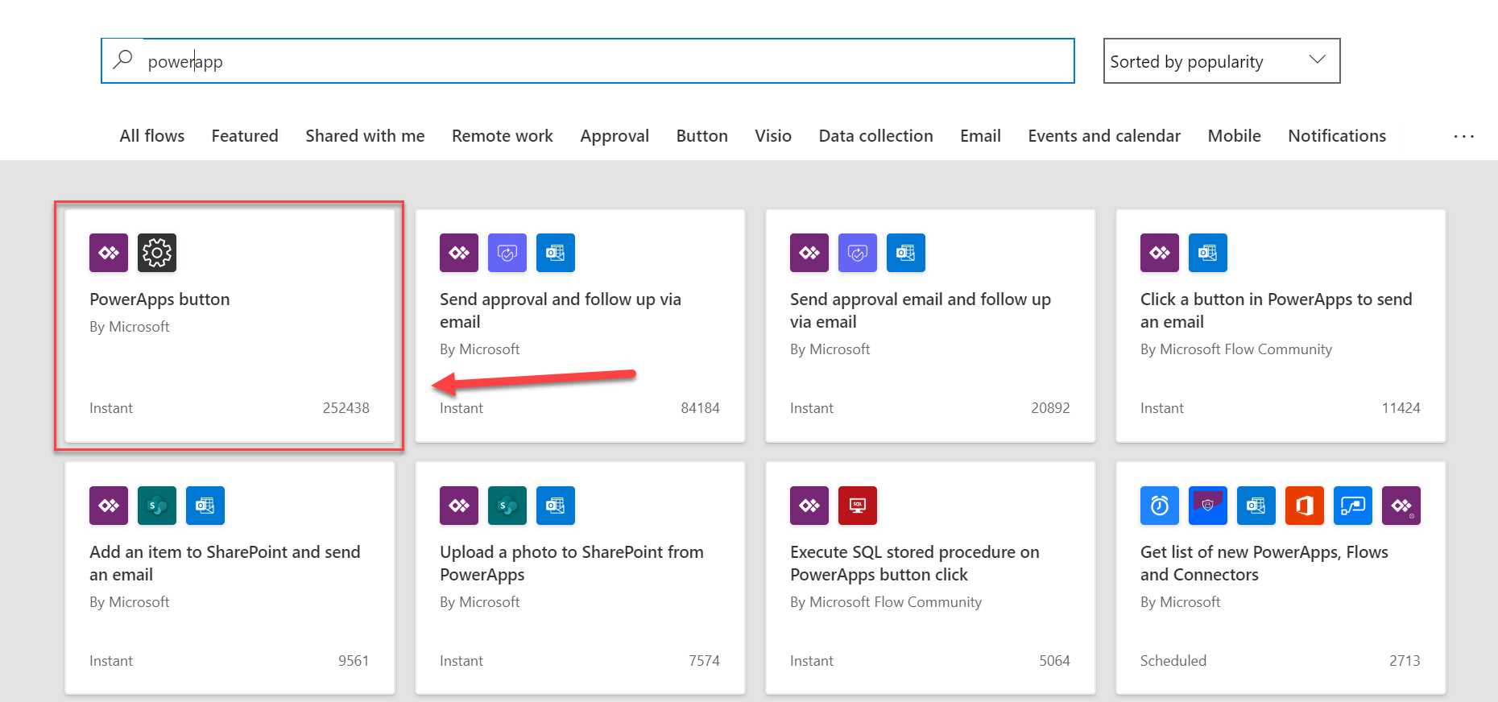The height and width of the screenshot is (702, 1498).
Task: Click SharePoint icon on 'Add an item to SharePoint' card
Action: coord(157,506)
